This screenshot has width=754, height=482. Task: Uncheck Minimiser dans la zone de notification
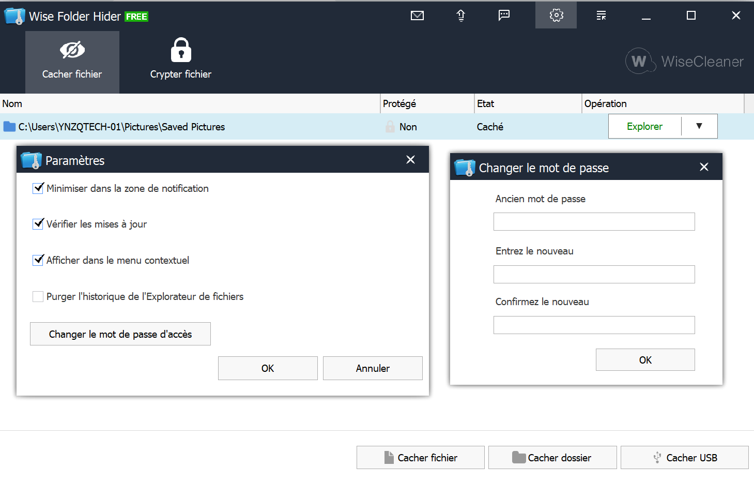click(38, 188)
